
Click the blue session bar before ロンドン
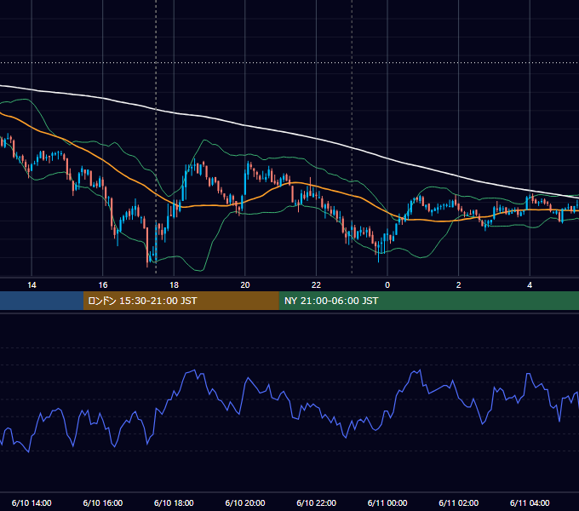point(42,301)
